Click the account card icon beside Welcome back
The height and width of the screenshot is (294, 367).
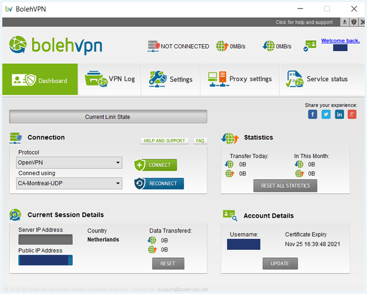coord(310,46)
